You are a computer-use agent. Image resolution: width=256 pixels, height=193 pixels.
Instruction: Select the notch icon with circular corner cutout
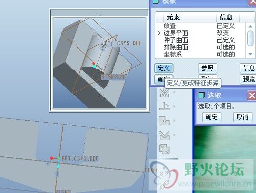tap(164, 121)
